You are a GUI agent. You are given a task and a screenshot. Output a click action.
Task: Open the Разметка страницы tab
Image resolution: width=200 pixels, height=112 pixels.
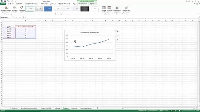[31, 4]
